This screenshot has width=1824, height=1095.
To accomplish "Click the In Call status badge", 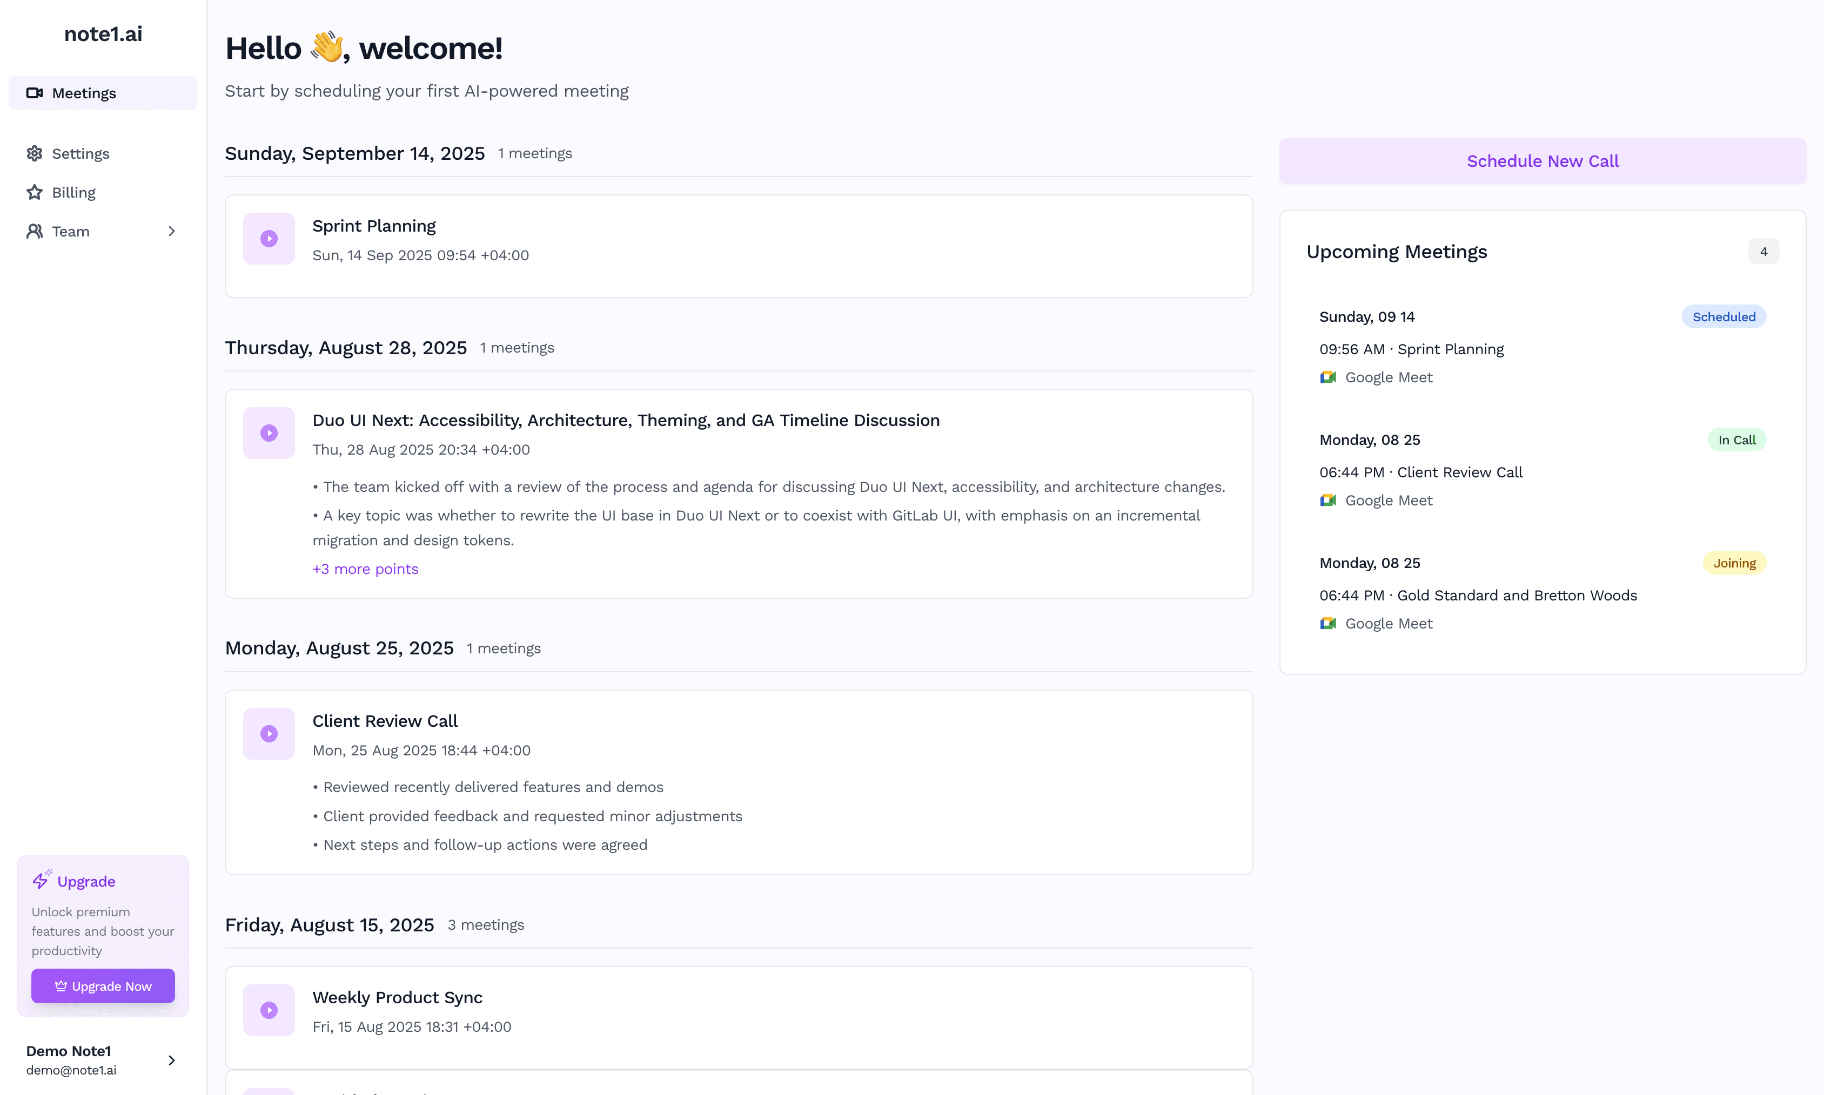I will click(x=1736, y=440).
